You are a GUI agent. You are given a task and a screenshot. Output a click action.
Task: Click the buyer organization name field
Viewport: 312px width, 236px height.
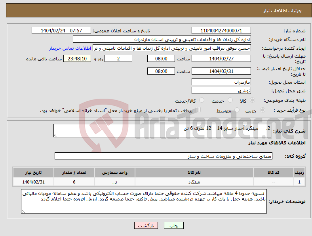point(162,39)
